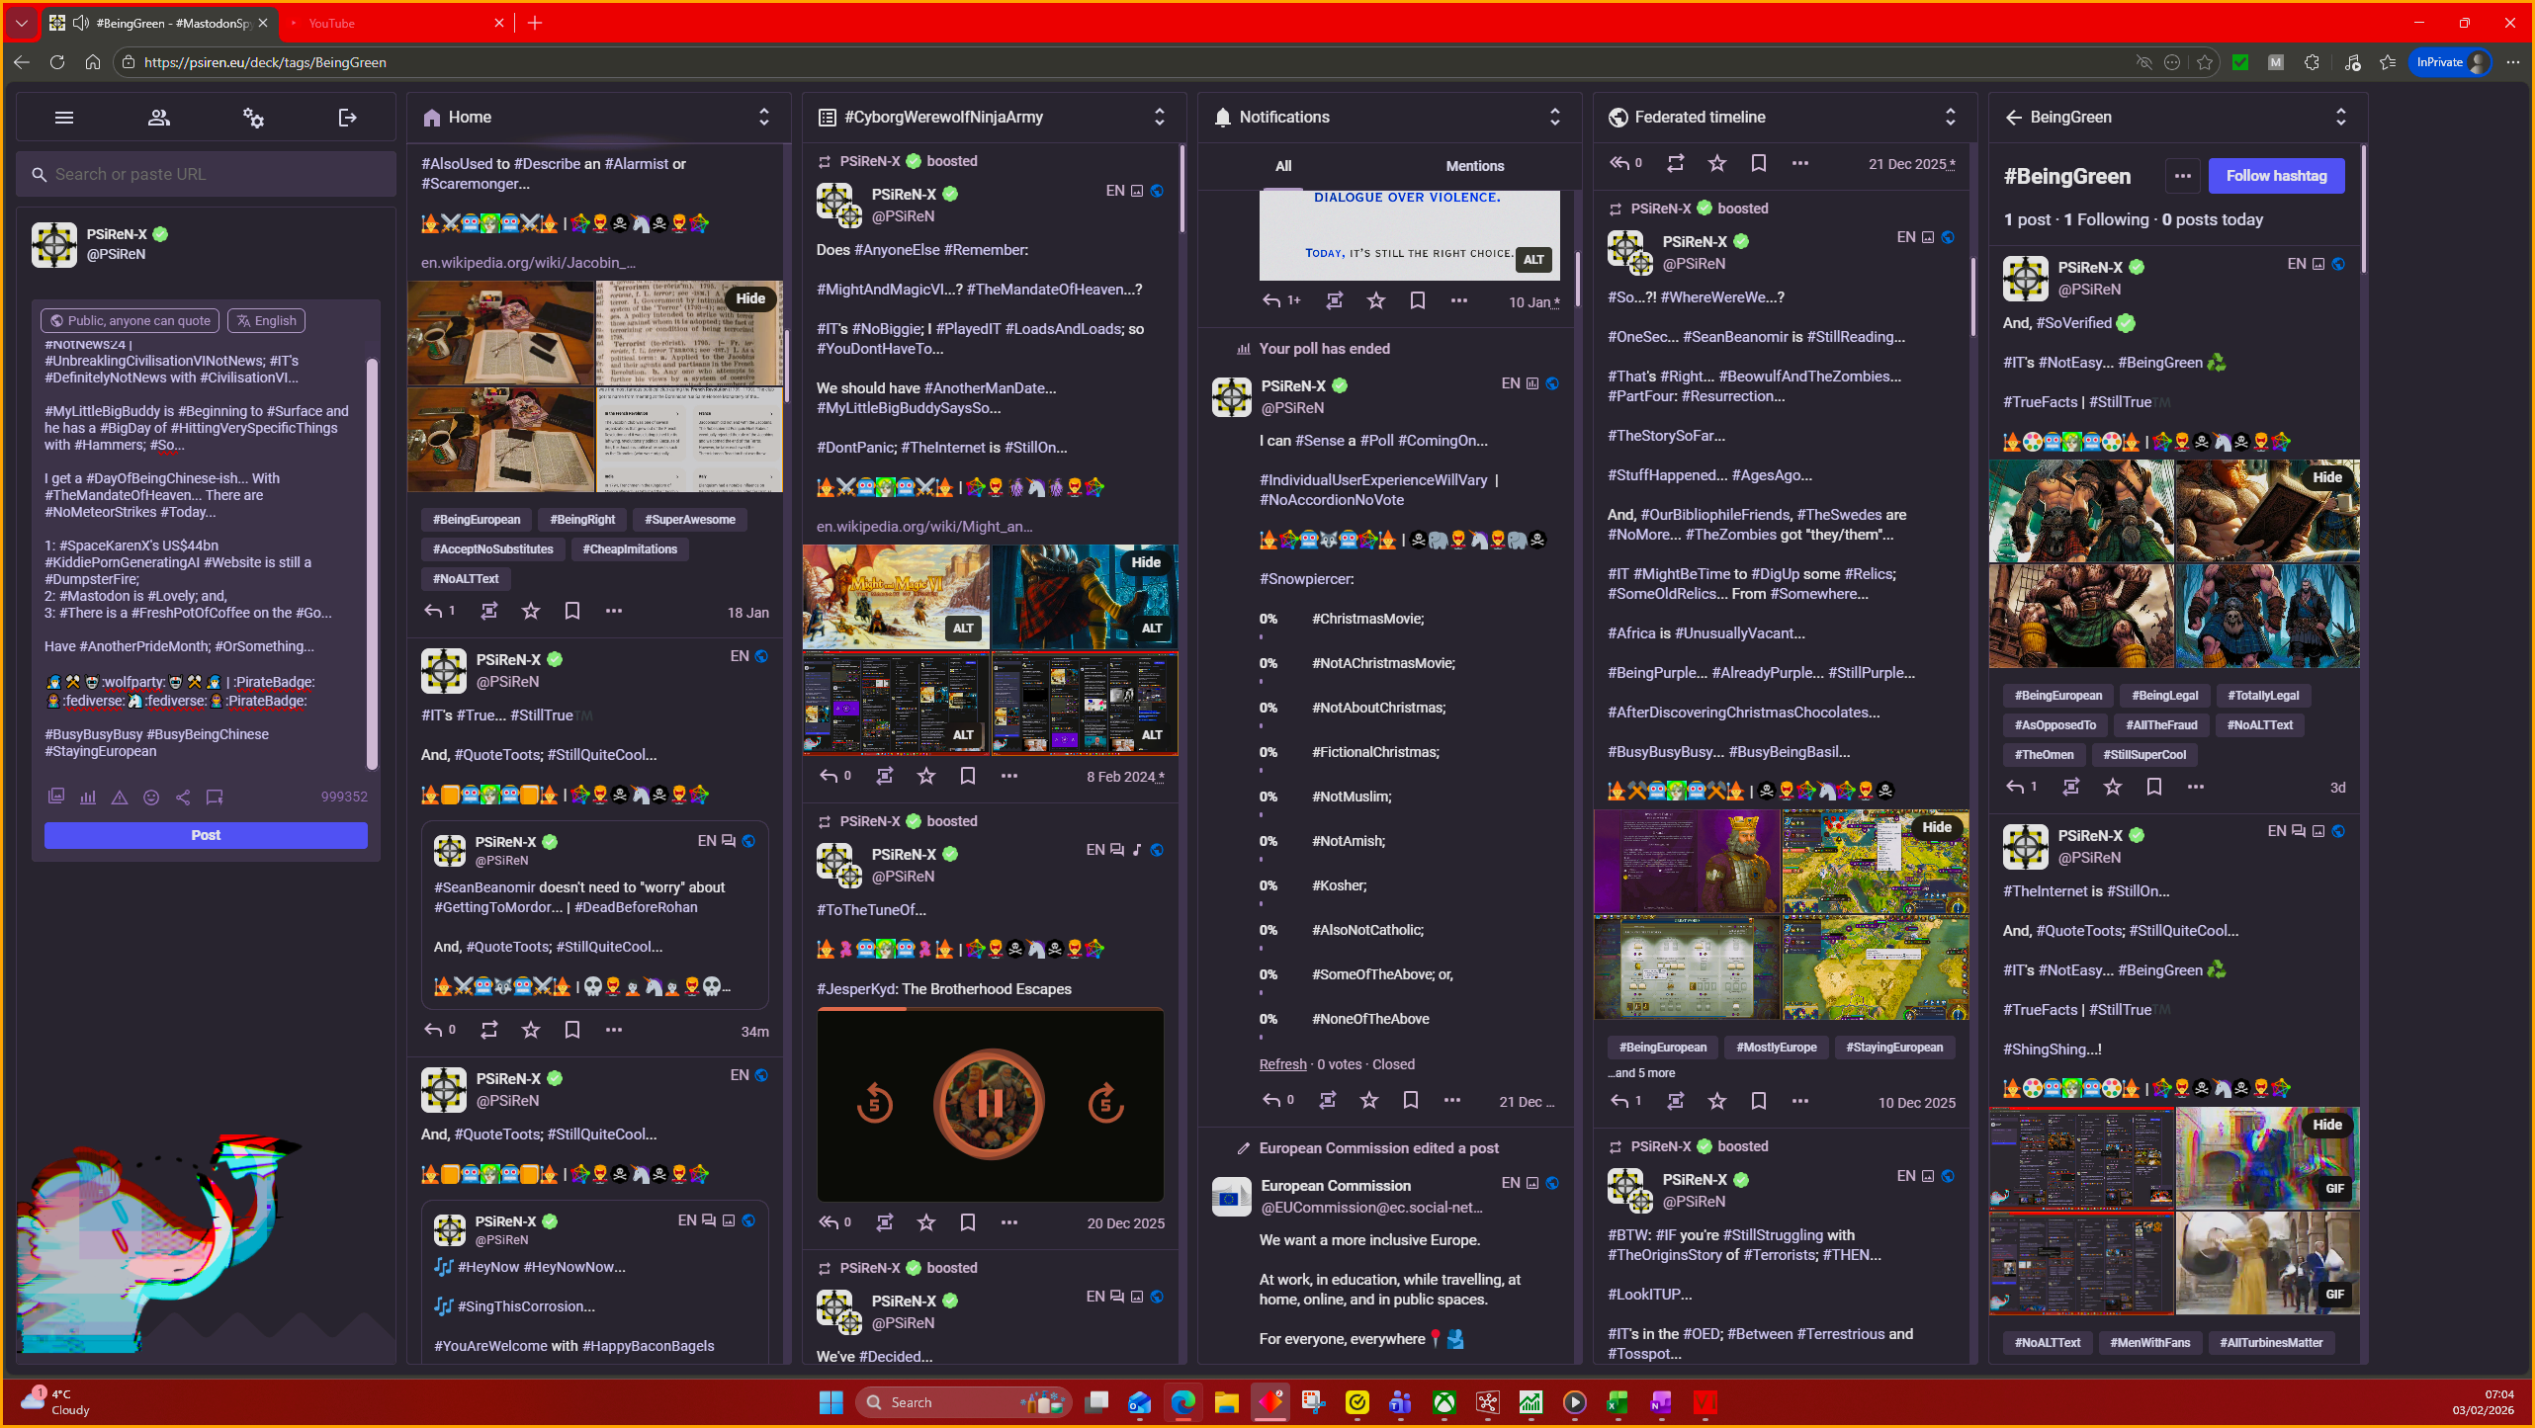Open emoji picker in compose box
Viewport: 2535px width, 1428px height.
click(151, 797)
